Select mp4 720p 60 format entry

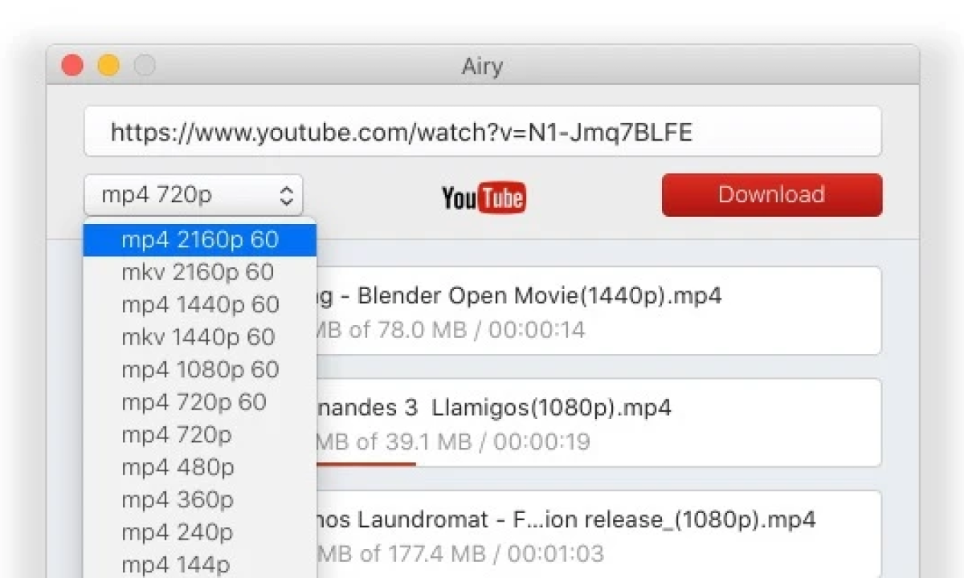click(200, 401)
